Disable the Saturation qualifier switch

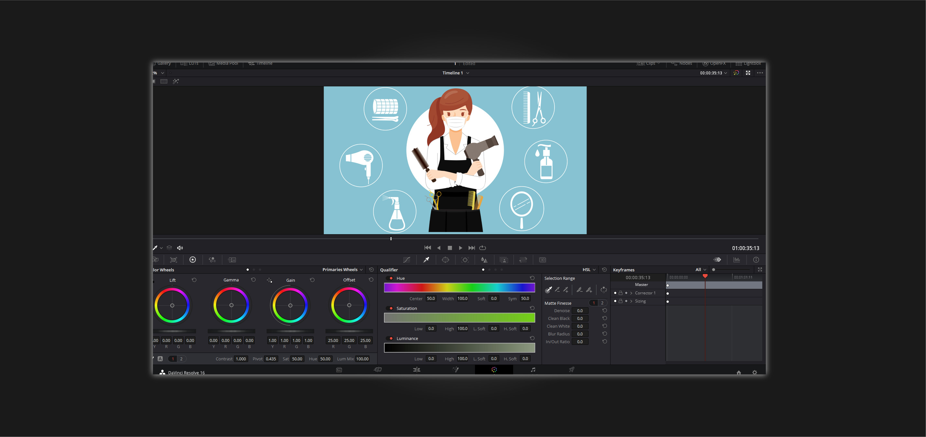click(x=391, y=308)
